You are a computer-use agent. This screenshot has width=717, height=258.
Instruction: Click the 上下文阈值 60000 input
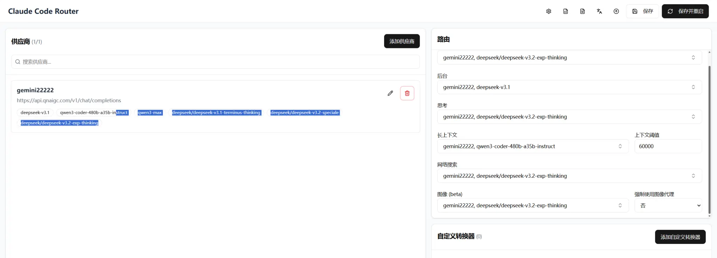[x=668, y=146]
